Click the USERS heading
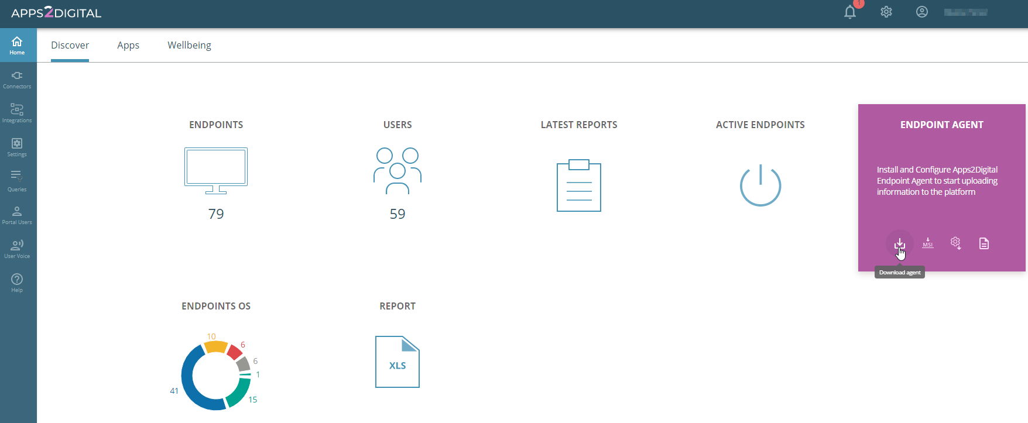The width and height of the screenshot is (1028, 423). tap(398, 125)
